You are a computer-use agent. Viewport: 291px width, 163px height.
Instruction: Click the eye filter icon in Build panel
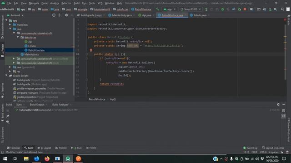coord(8,122)
